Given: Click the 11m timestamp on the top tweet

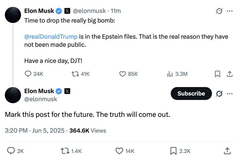Looking at the screenshot, I should (116, 11).
